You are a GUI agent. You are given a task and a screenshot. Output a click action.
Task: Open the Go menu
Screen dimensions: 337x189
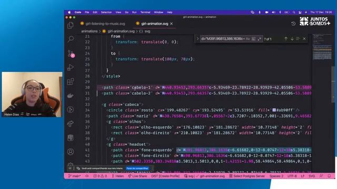[126, 13]
